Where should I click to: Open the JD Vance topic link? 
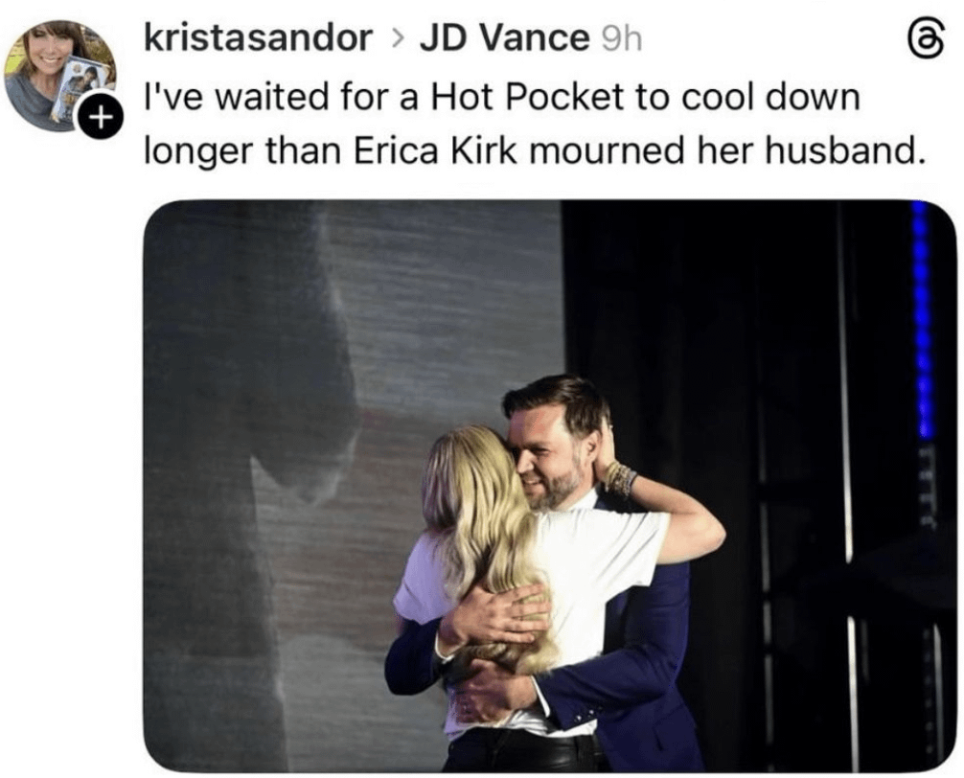pos(504,38)
